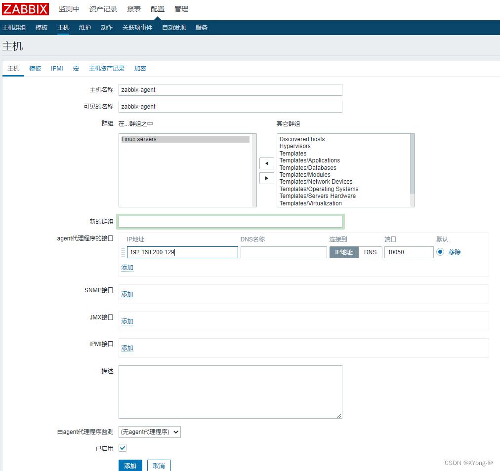Click 添加 in JMX接口 row
The width and height of the screenshot is (500, 471).
click(x=127, y=321)
